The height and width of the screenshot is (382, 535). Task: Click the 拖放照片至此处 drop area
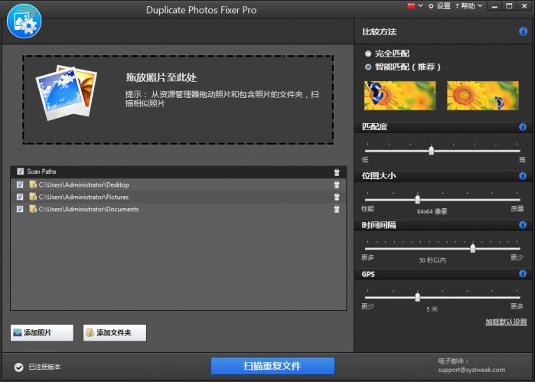pos(178,100)
